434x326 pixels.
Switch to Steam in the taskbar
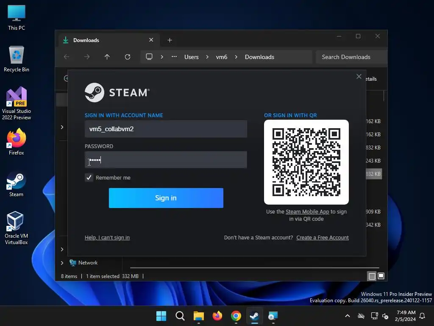254,316
